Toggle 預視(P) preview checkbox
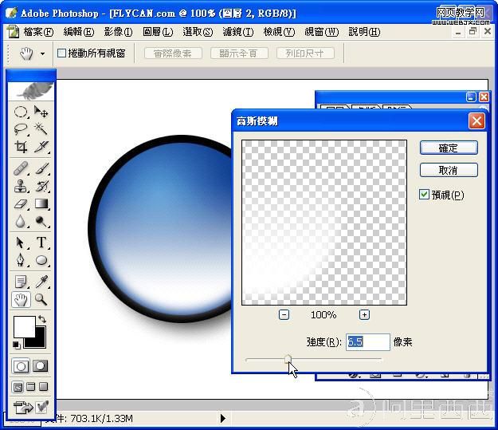The height and width of the screenshot is (430, 498). point(424,195)
